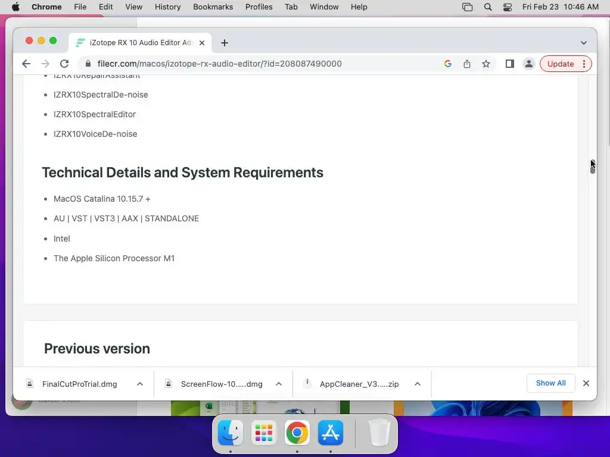610x457 pixels.
Task: Open the Apple menu
Action: point(15,7)
